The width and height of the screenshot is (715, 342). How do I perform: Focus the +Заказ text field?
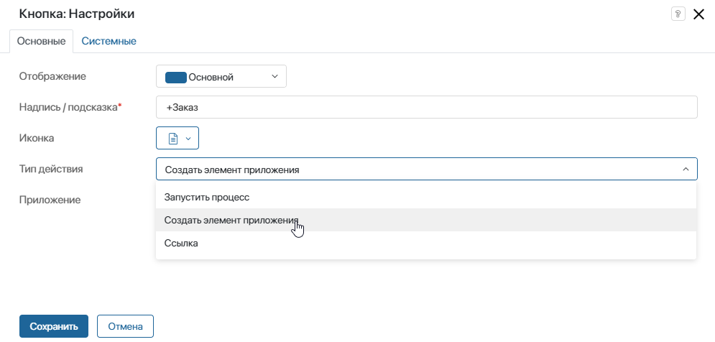(426, 107)
